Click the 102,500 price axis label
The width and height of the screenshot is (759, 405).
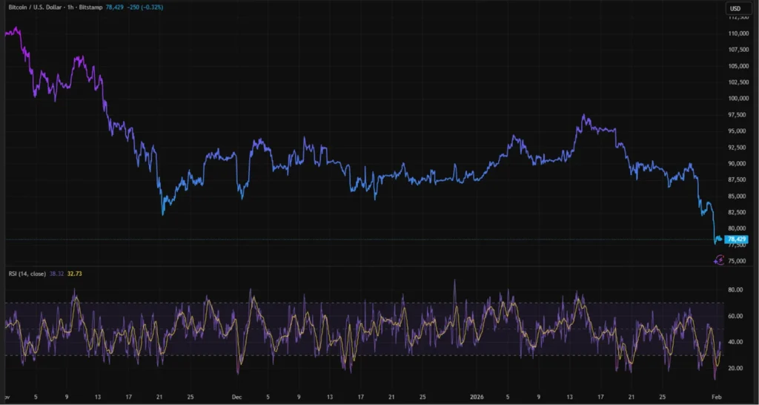click(738, 82)
